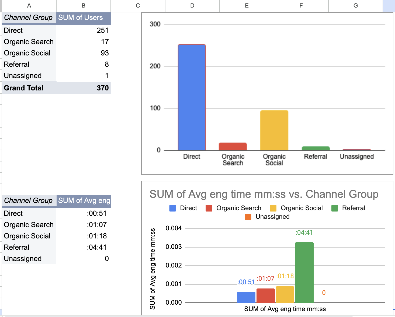Click the yellow Organic Social legend swatch
Image resolution: width=395 pixels, height=317 pixels.
(x=273, y=208)
